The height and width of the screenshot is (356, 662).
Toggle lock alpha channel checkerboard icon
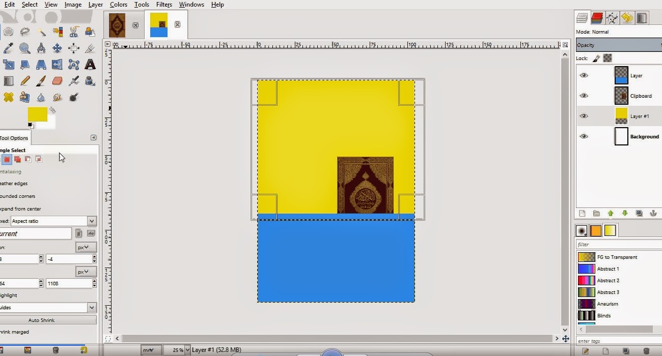click(x=608, y=58)
